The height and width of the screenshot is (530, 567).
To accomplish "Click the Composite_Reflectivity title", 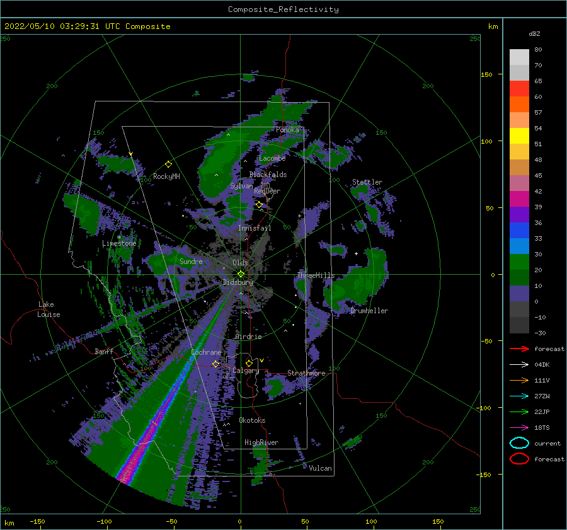I will pos(283,9).
